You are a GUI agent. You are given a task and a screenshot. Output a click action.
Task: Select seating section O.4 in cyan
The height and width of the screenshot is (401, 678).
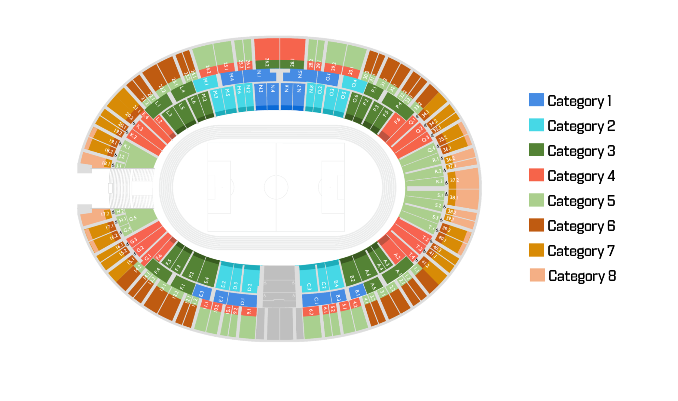pyautogui.click(x=354, y=84)
